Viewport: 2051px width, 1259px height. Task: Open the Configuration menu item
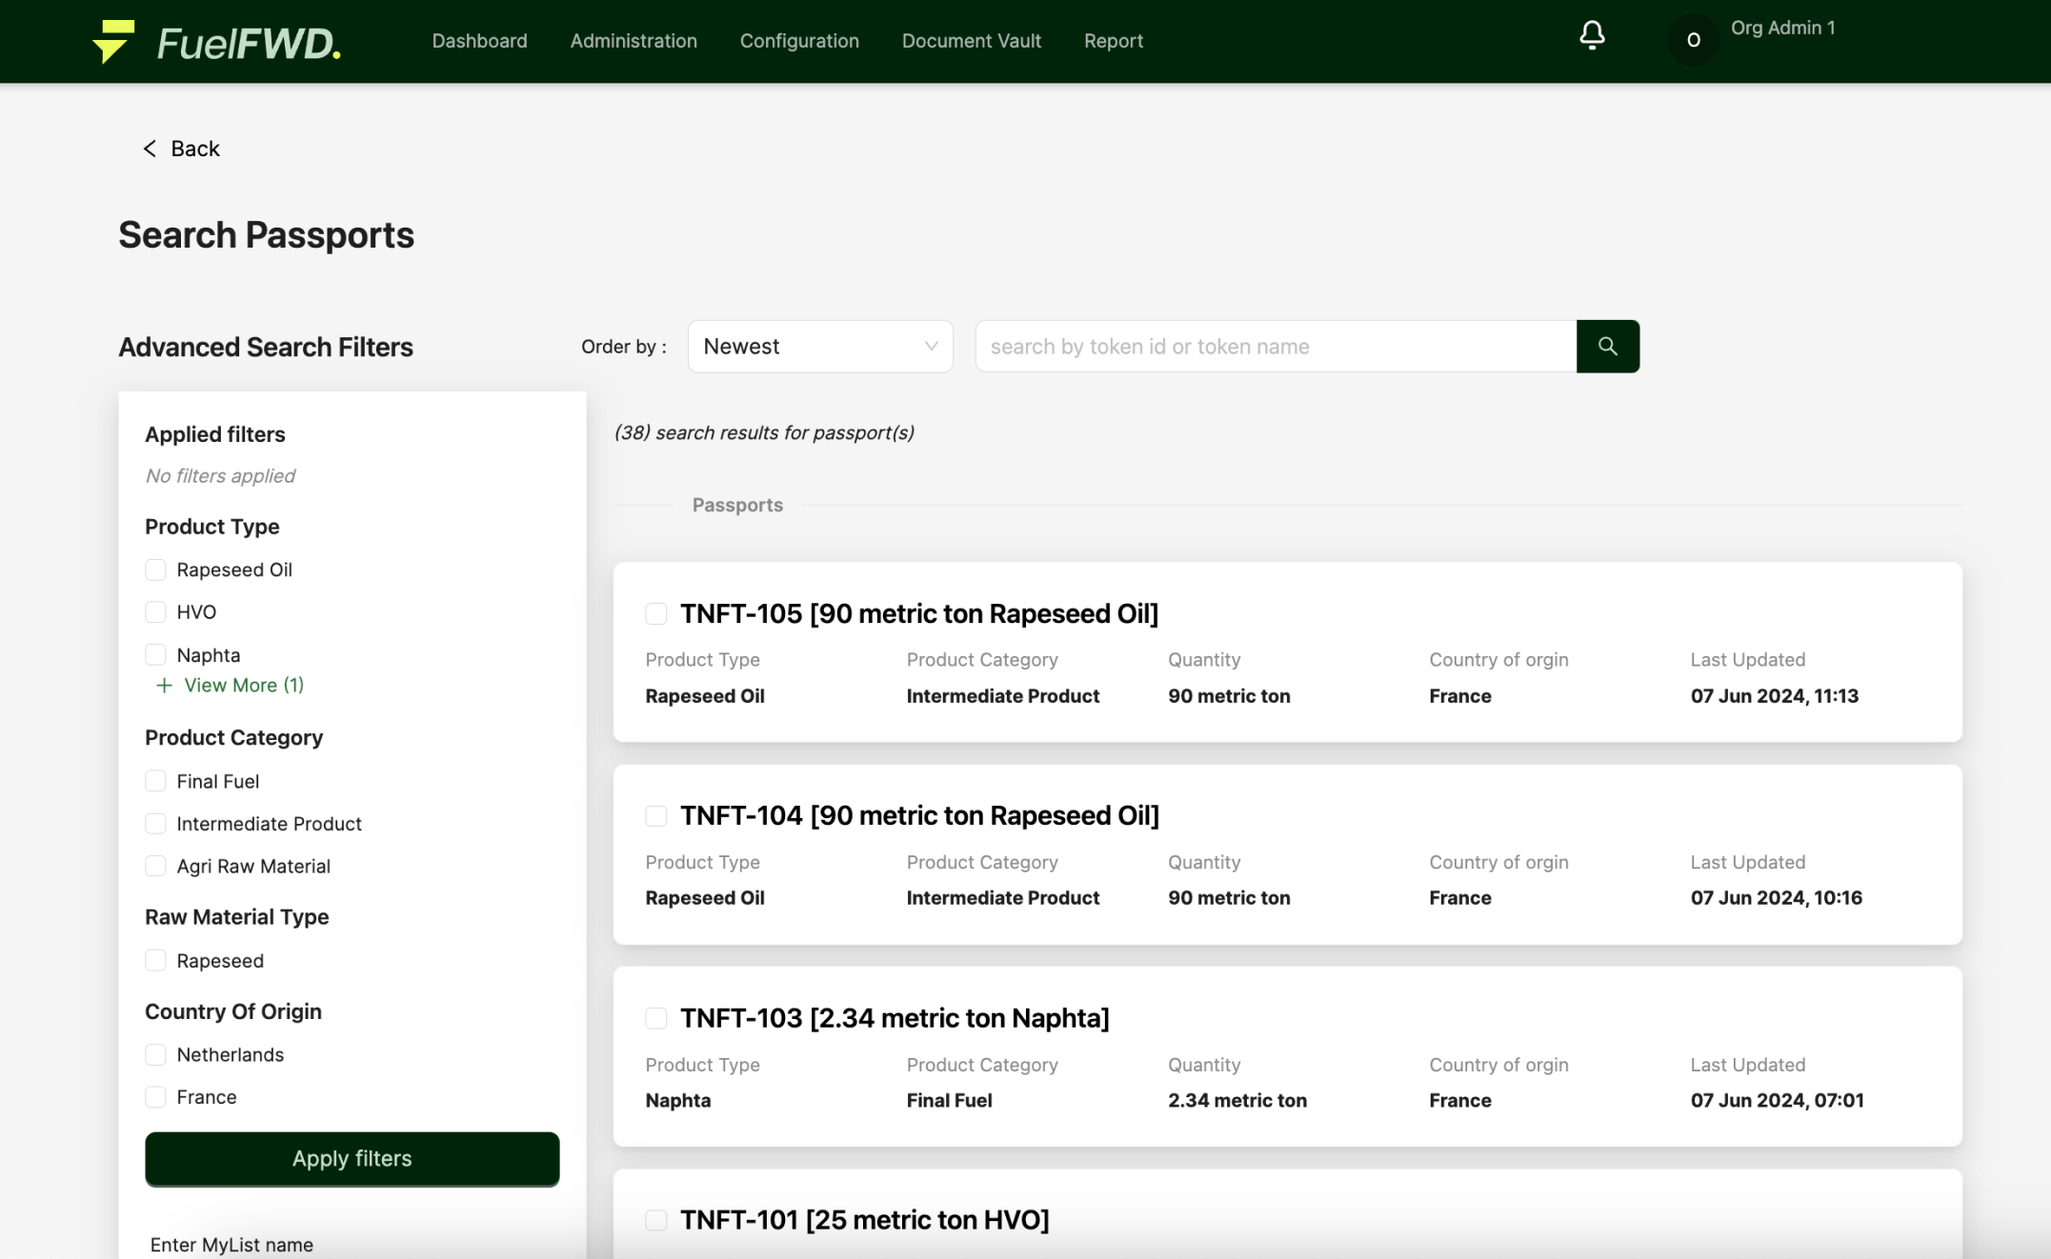798,41
